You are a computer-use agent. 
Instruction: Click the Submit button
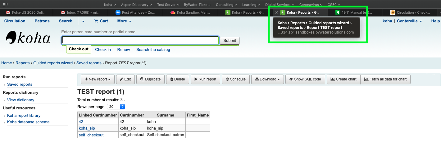[230, 41]
